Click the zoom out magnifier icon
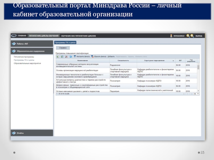This screenshot has height=160, width=214. [x=192, y=36]
